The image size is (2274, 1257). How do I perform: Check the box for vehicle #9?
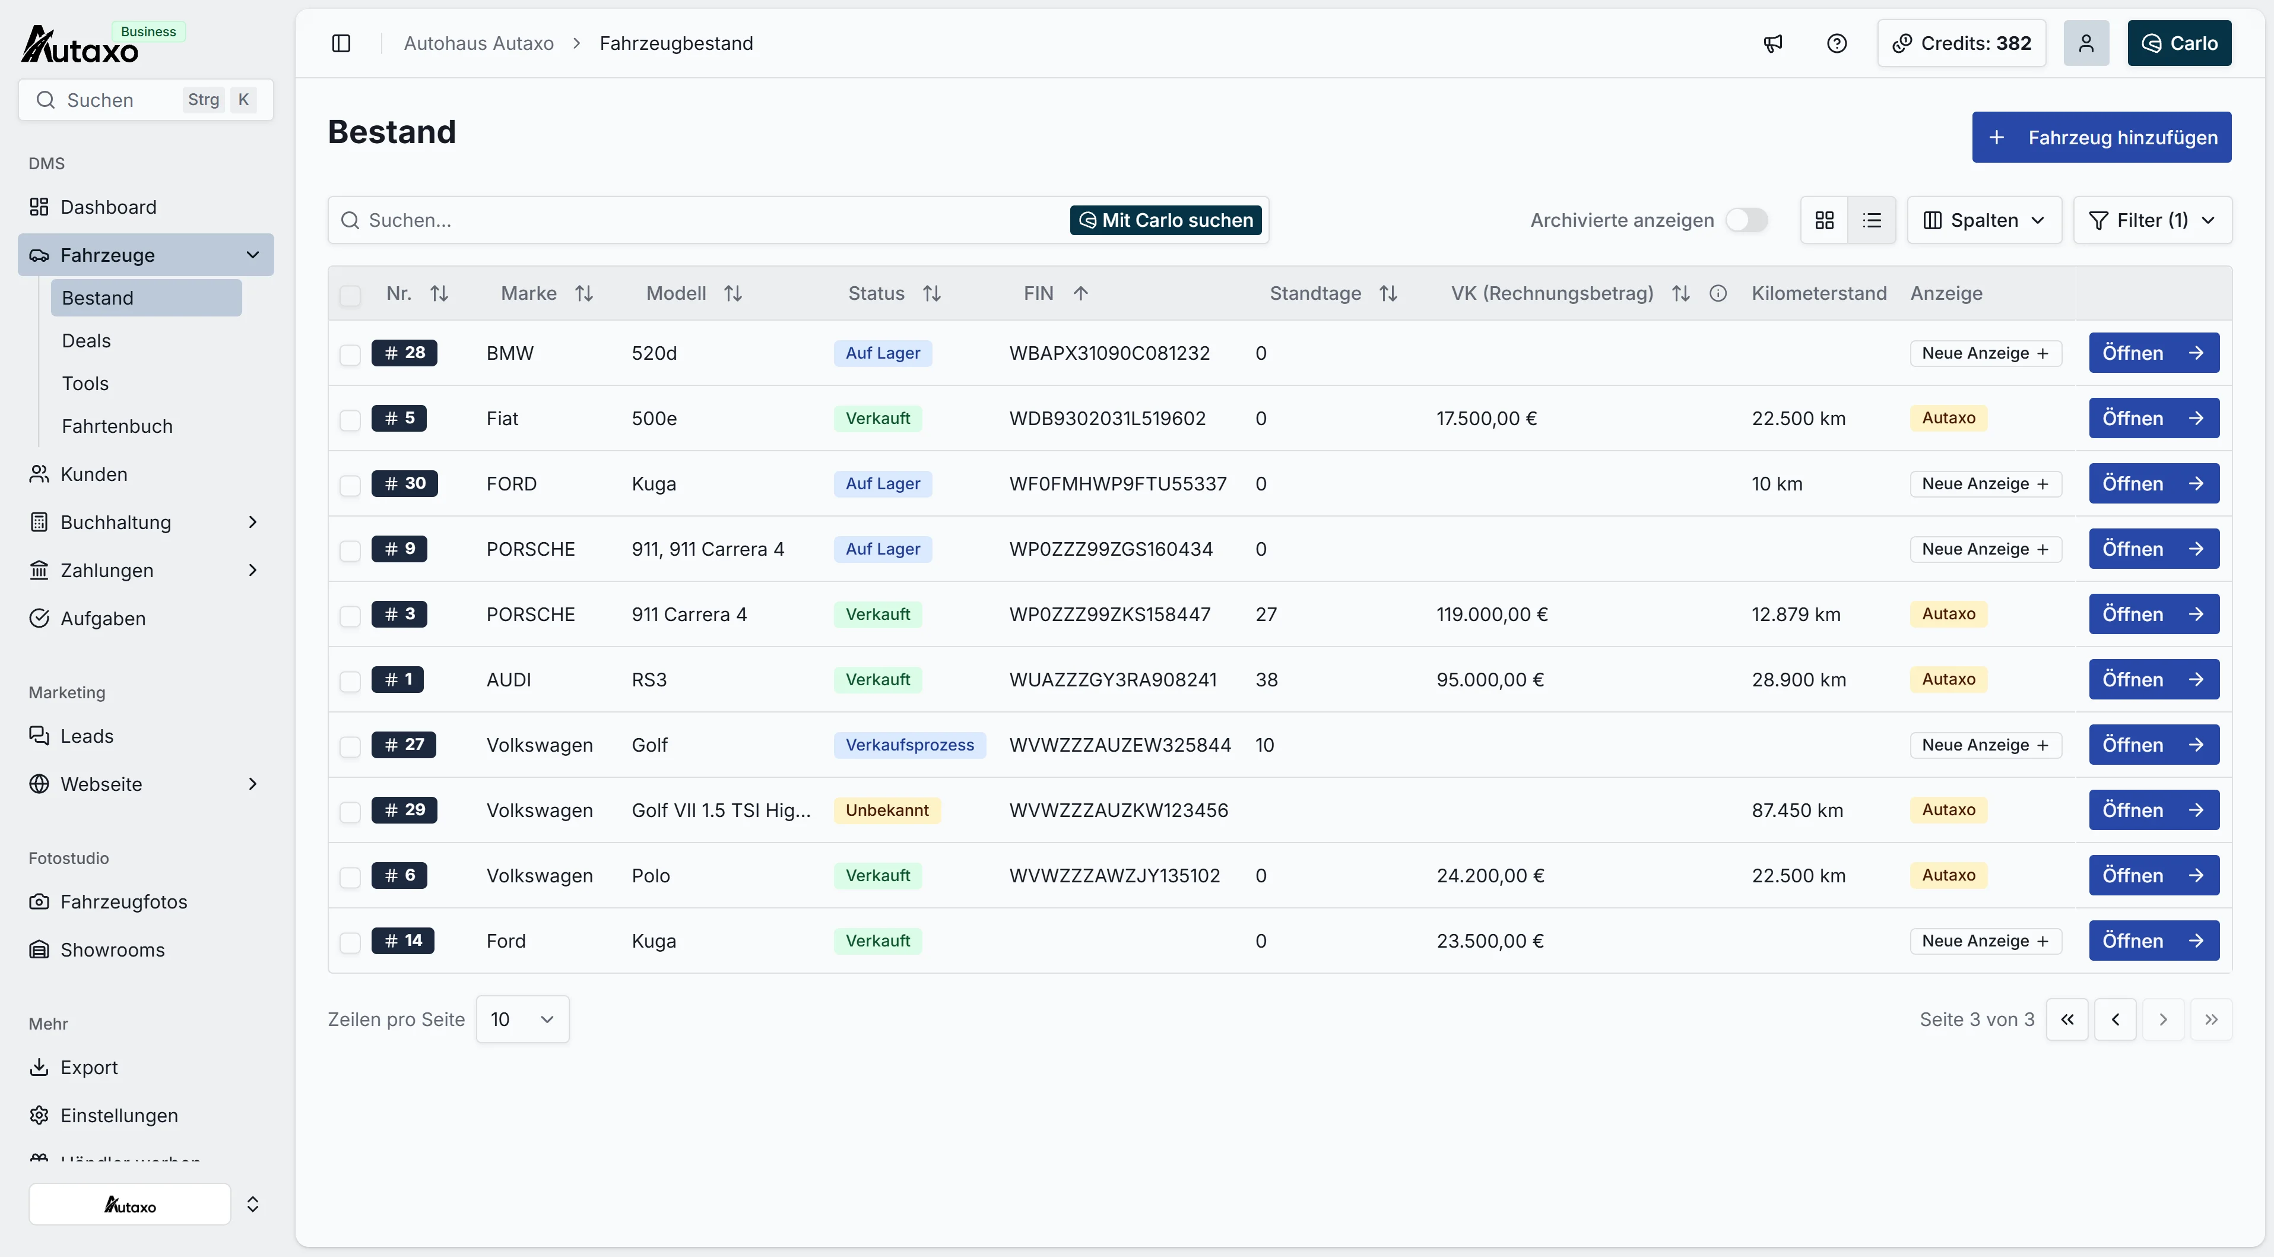point(350,550)
